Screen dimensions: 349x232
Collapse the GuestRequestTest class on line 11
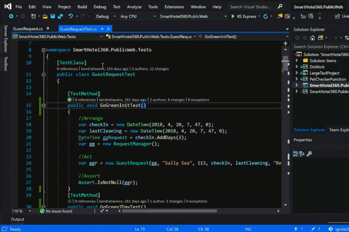point(43,75)
